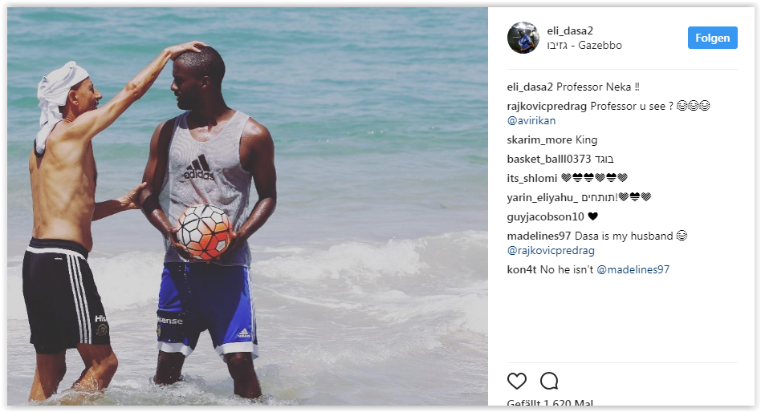Viewport: 761px width, 412px height.
Task: Open the @madelines97 mention in kon4t comment
Action: [x=633, y=269]
